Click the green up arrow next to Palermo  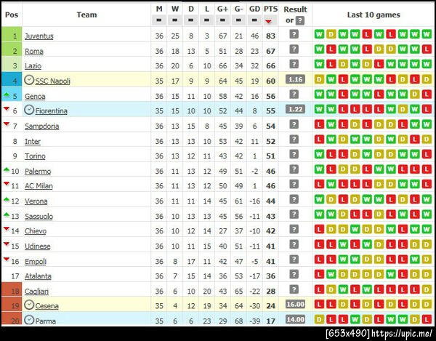(x=7, y=170)
